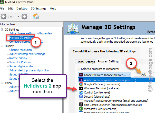Select Manage 3D settings in tree
This screenshot has height=113, width=155.
(22, 37)
